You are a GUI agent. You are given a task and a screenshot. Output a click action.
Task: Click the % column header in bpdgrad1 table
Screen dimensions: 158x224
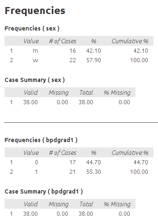pos(94,153)
